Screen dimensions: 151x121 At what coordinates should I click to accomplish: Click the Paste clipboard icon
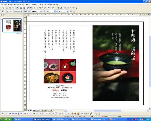[x=40, y=8]
